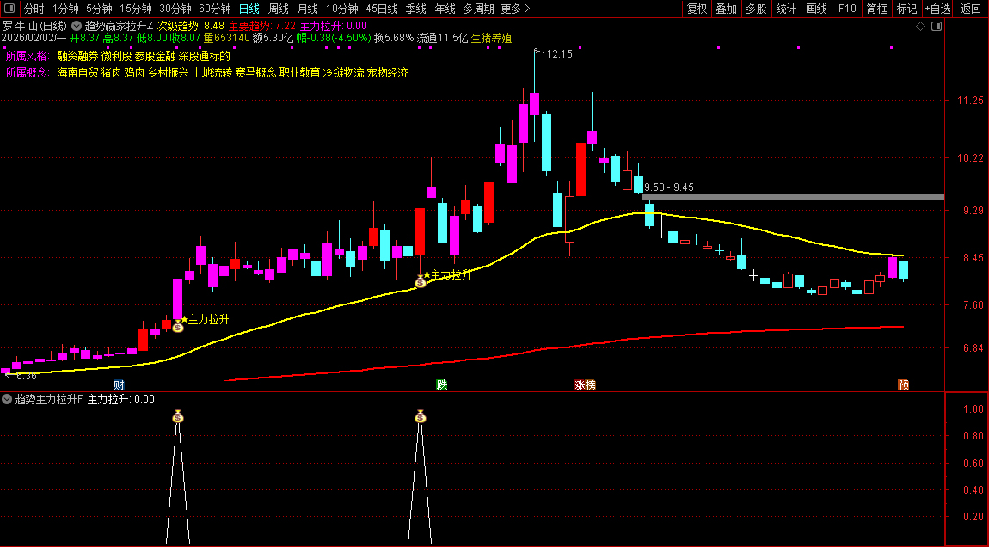
Task: Click the 融资融券 style tag
Action: click(77, 56)
